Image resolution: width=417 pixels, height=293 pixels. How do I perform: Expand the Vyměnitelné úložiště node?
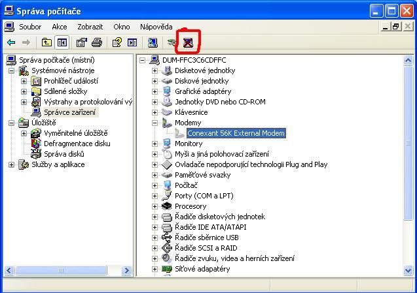pyautogui.click(x=24, y=133)
